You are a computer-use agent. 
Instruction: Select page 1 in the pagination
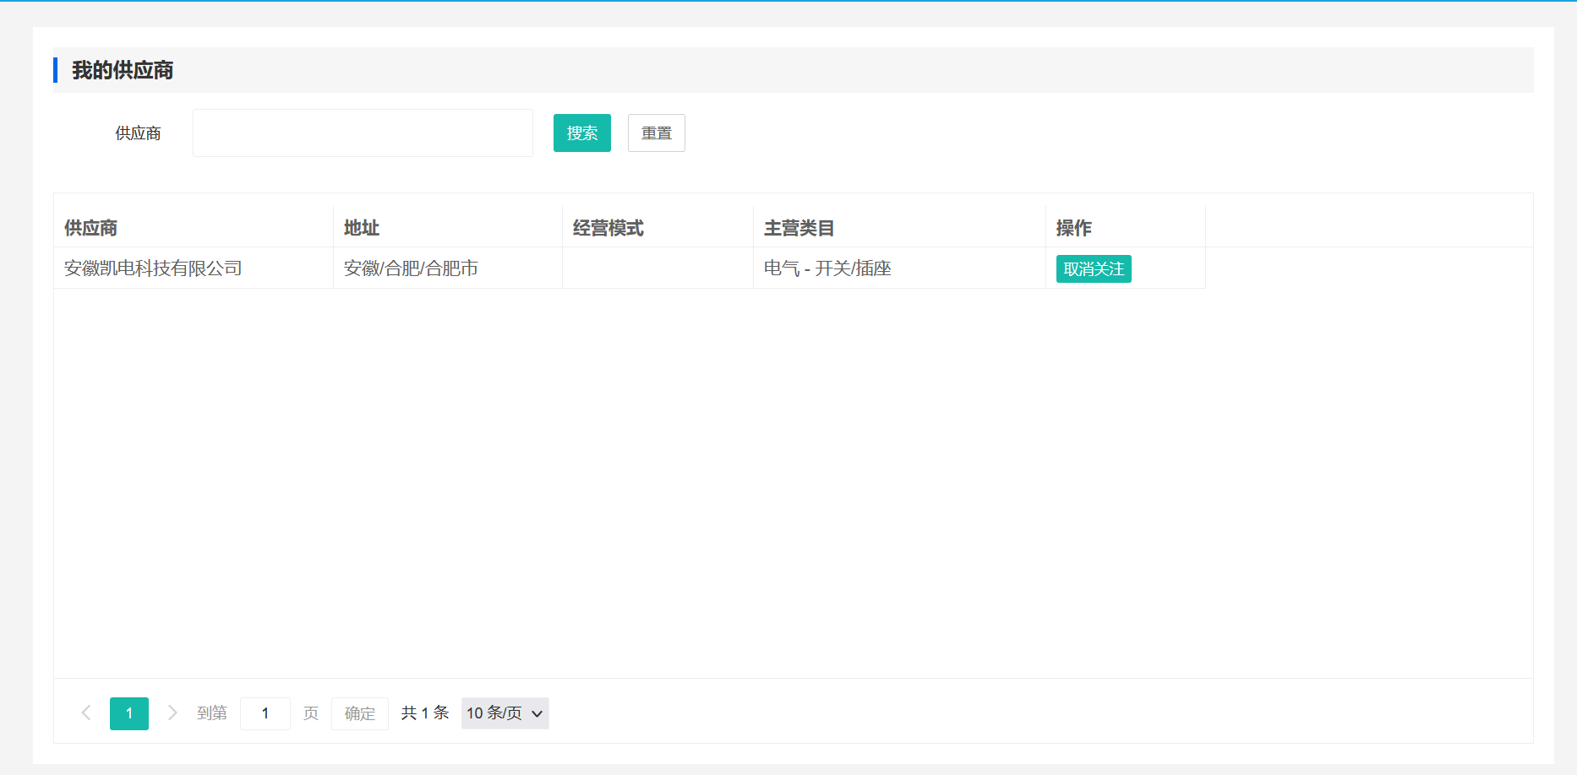point(129,713)
